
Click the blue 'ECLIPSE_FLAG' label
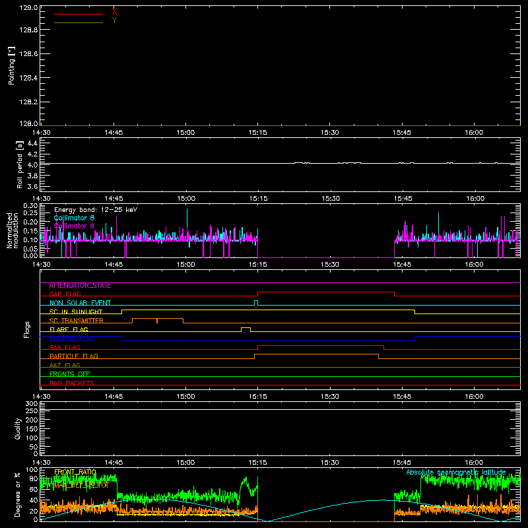[72, 339]
